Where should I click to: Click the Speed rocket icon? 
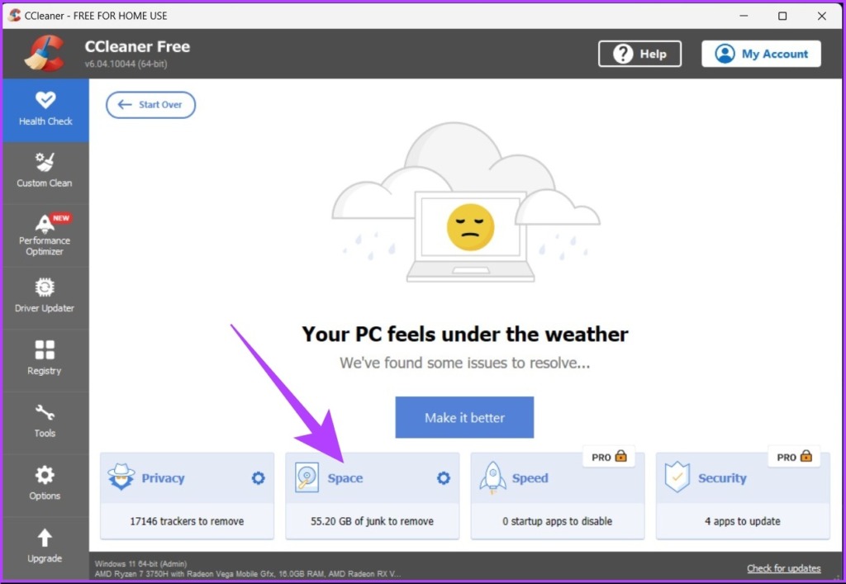pyautogui.click(x=492, y=477)
